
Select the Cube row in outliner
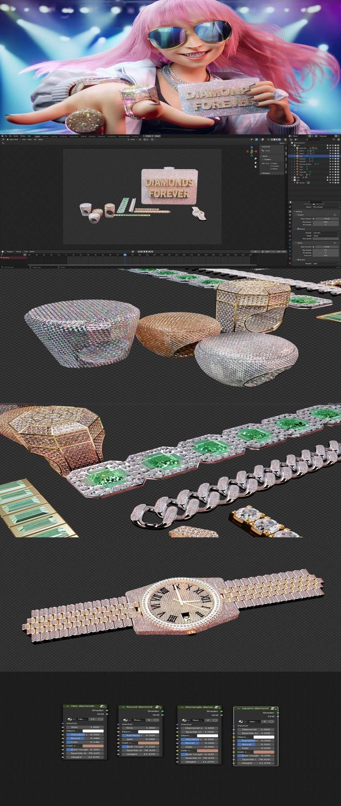[x=314, y=156]
